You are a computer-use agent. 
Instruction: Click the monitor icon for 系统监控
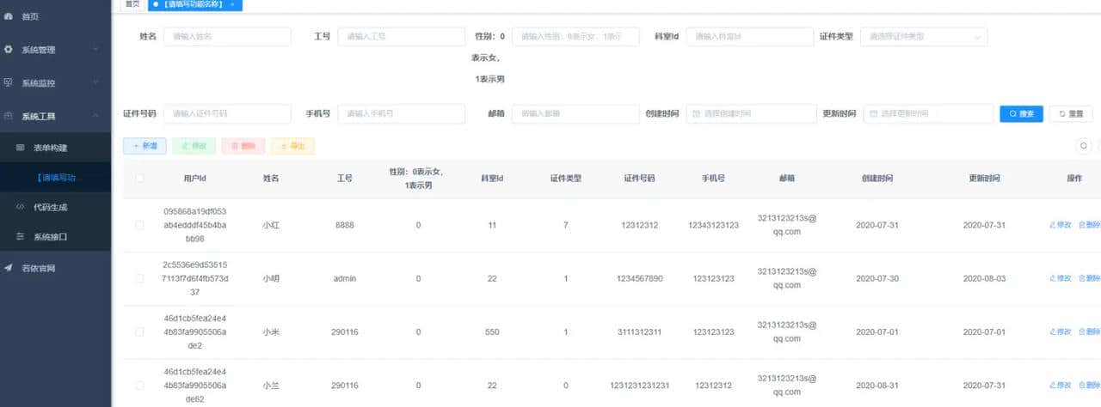pyautogui.click(x=9, y=82)
